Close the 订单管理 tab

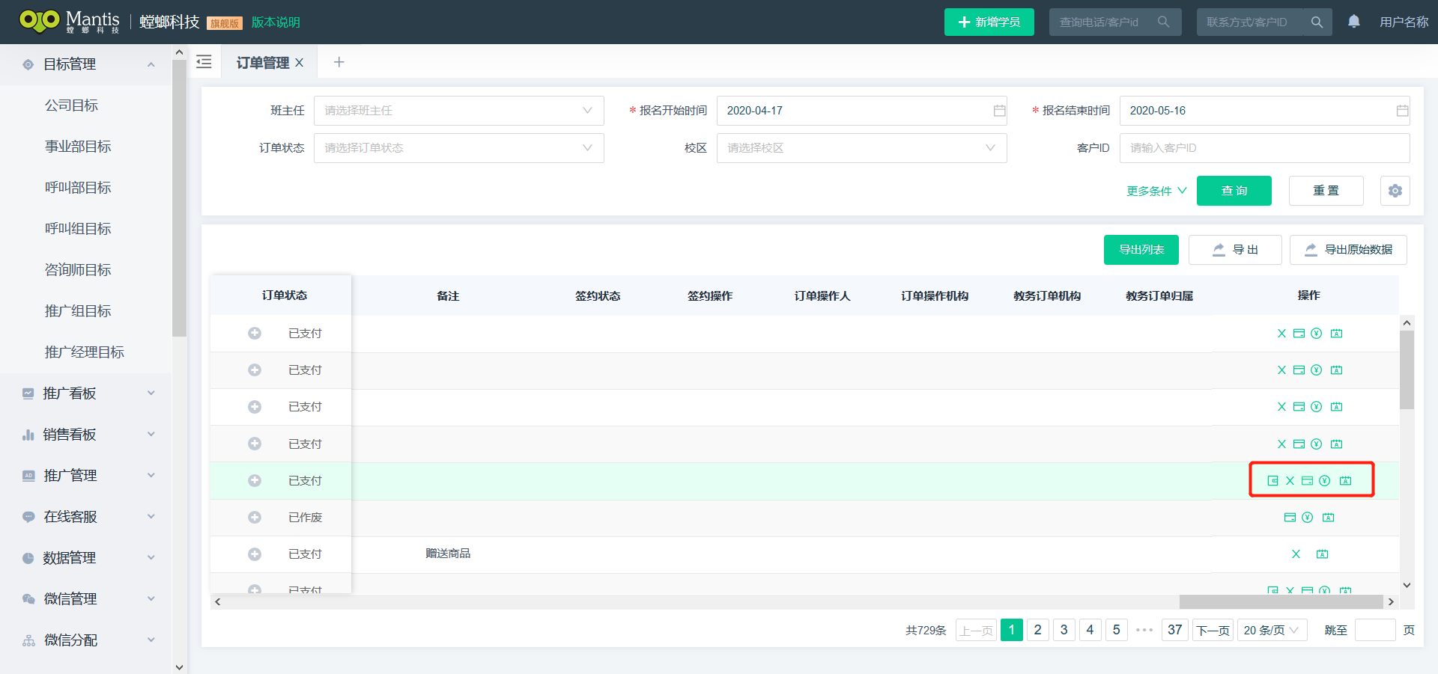pos(300,63)
